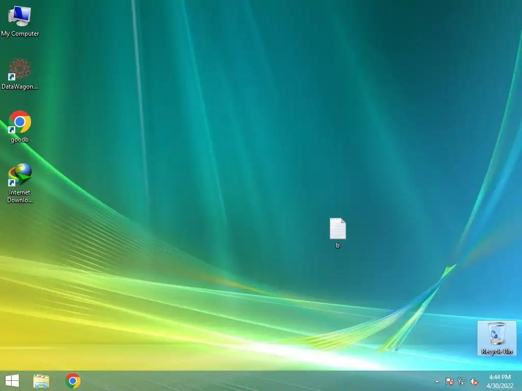Open the clock showing 4:44 PM

pyautogui.click(x=500, y=381)
